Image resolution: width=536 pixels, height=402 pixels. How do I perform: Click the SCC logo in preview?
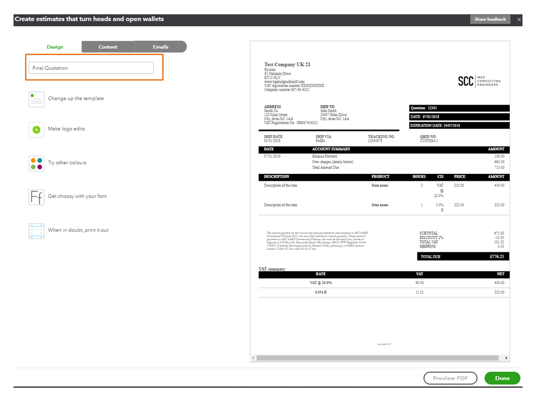(479, 82)
